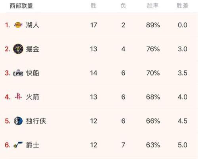Click the Lakers team logo
Viewport: 198px width, 159px height.
tap(18, 25)
